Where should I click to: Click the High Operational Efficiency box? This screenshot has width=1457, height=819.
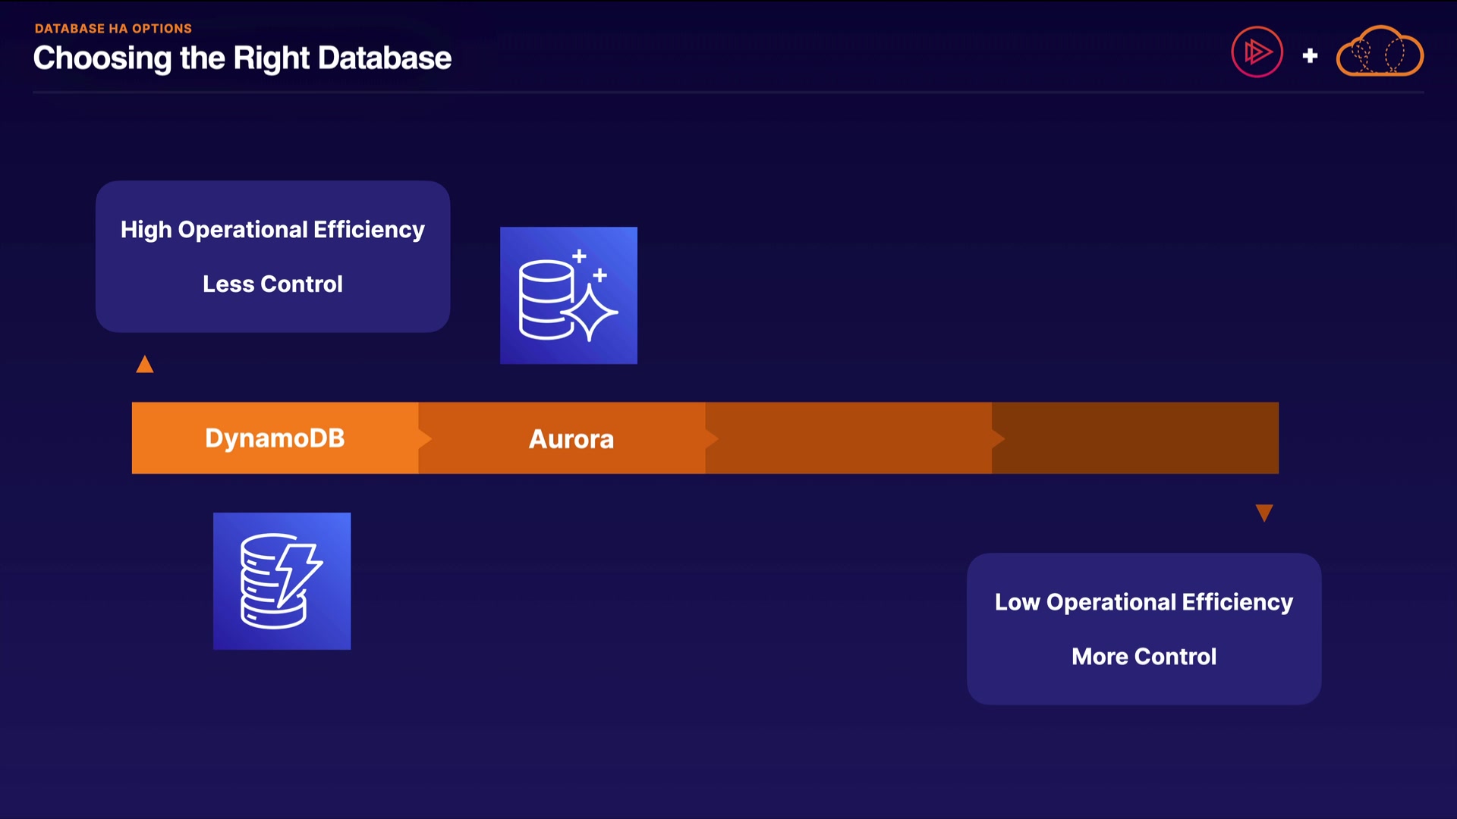(272, 256)
